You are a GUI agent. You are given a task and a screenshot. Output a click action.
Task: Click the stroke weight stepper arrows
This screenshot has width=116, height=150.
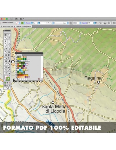32,23
